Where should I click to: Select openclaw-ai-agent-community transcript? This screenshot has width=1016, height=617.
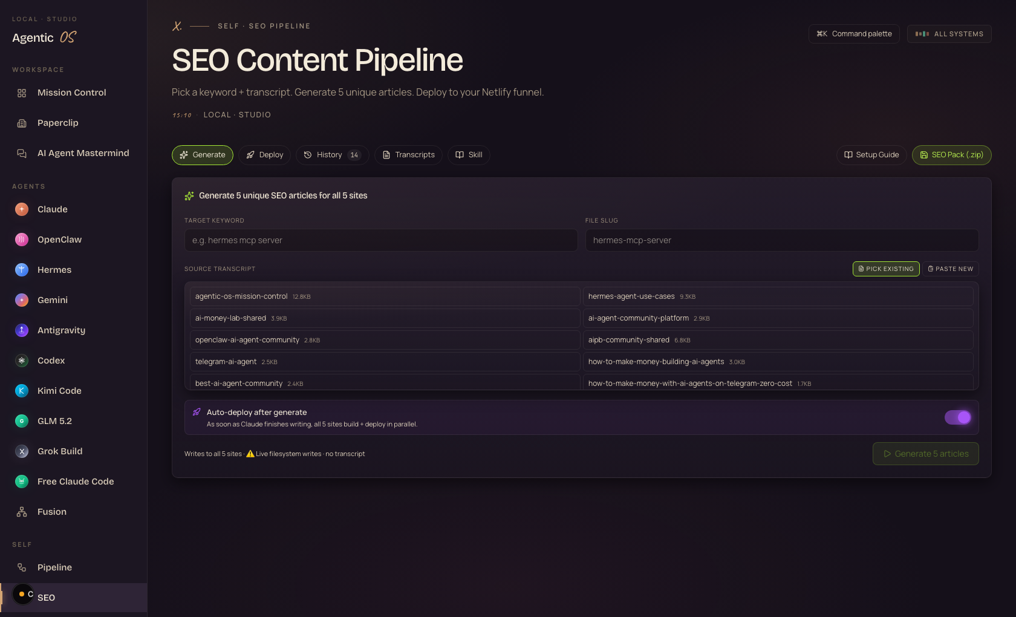click(385, 340)
